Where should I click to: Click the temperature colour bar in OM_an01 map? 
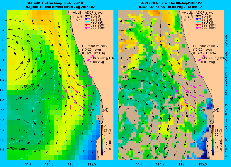102,140
